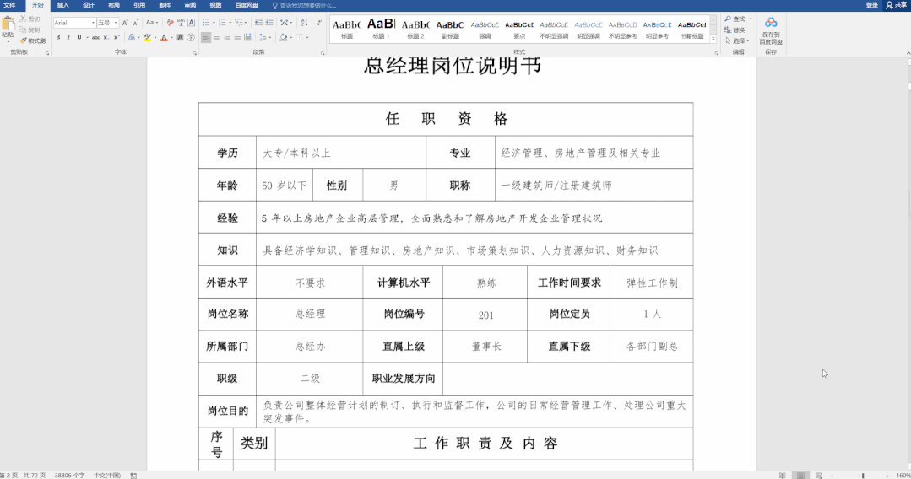Open the borders dropdown arrow
Image resolution: width=911 pixels, height=479 pixels.
pyautogui.click(x=306, y=37)
